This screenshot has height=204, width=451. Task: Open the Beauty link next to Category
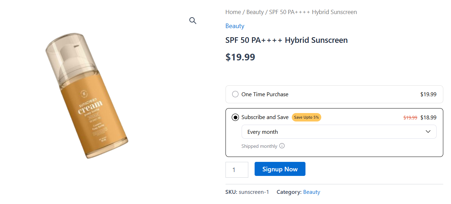(x=311, y=192)
